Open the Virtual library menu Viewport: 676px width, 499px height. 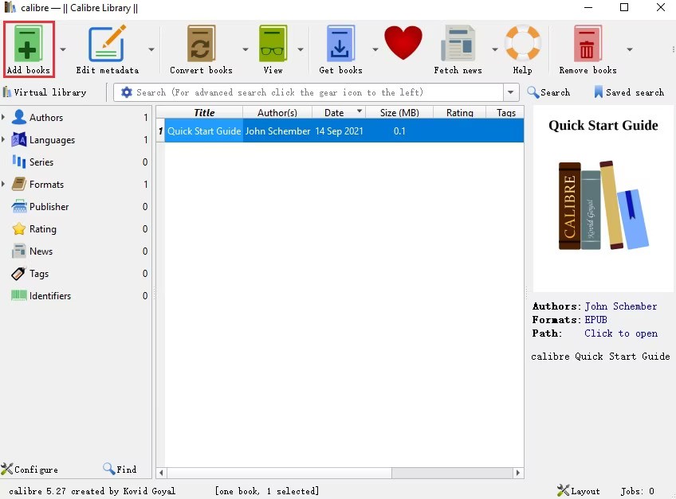[45, 92]
